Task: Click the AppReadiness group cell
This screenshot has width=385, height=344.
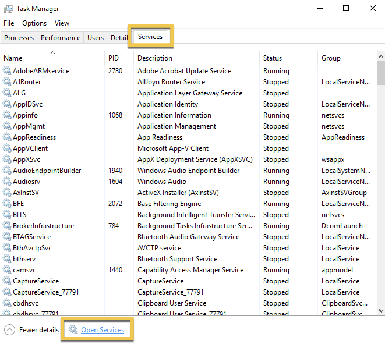Action: [343, 137]
